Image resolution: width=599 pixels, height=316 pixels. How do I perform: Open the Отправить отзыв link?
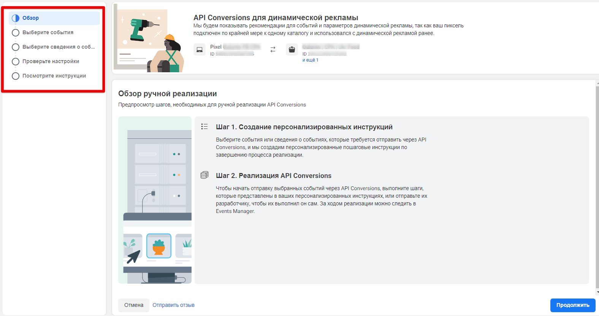click(173, 305)
